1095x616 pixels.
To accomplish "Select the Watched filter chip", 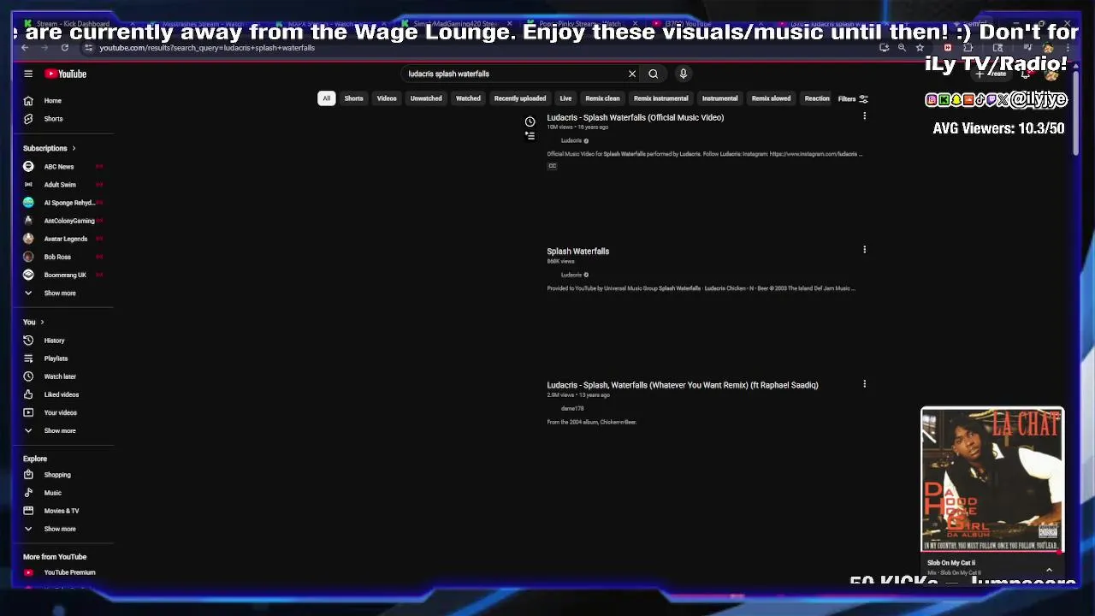I will [x=468, y=98].
